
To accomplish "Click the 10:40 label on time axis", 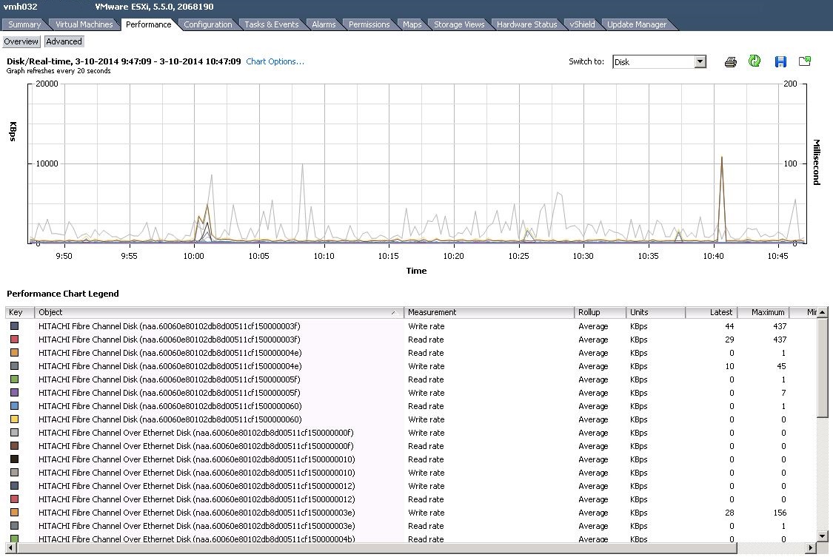I will click(713, 256).
